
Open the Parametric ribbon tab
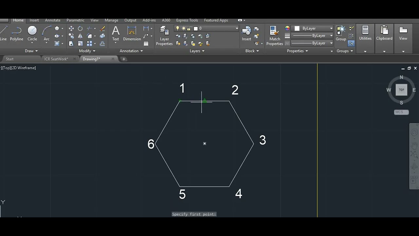click(x=75, y=20)
